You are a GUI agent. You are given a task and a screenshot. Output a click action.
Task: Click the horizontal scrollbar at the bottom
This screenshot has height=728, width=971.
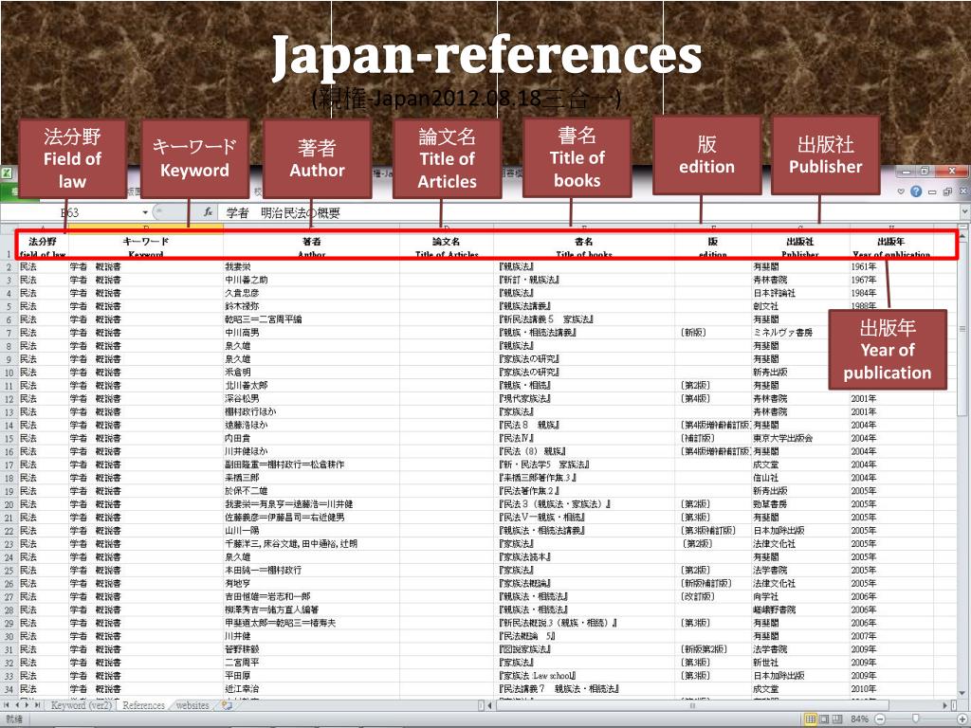point(692,705)
